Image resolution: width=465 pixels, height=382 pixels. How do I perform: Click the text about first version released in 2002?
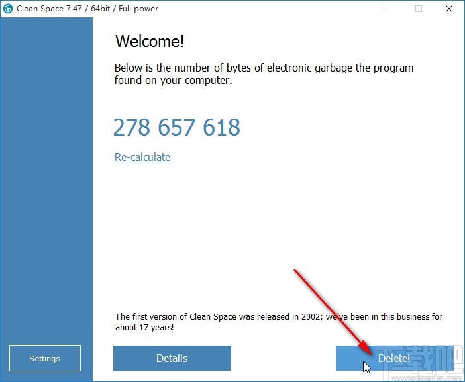pyautogui.click(x=278, y=322)
